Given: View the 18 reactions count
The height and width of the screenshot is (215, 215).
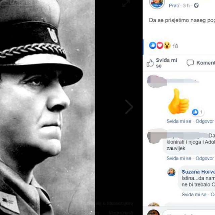Looking at the screenshot, I should [175, 46].
